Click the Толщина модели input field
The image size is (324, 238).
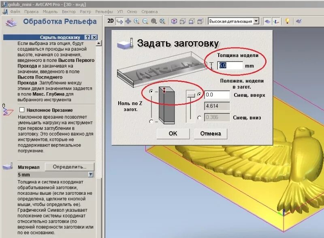pos(230,66)
